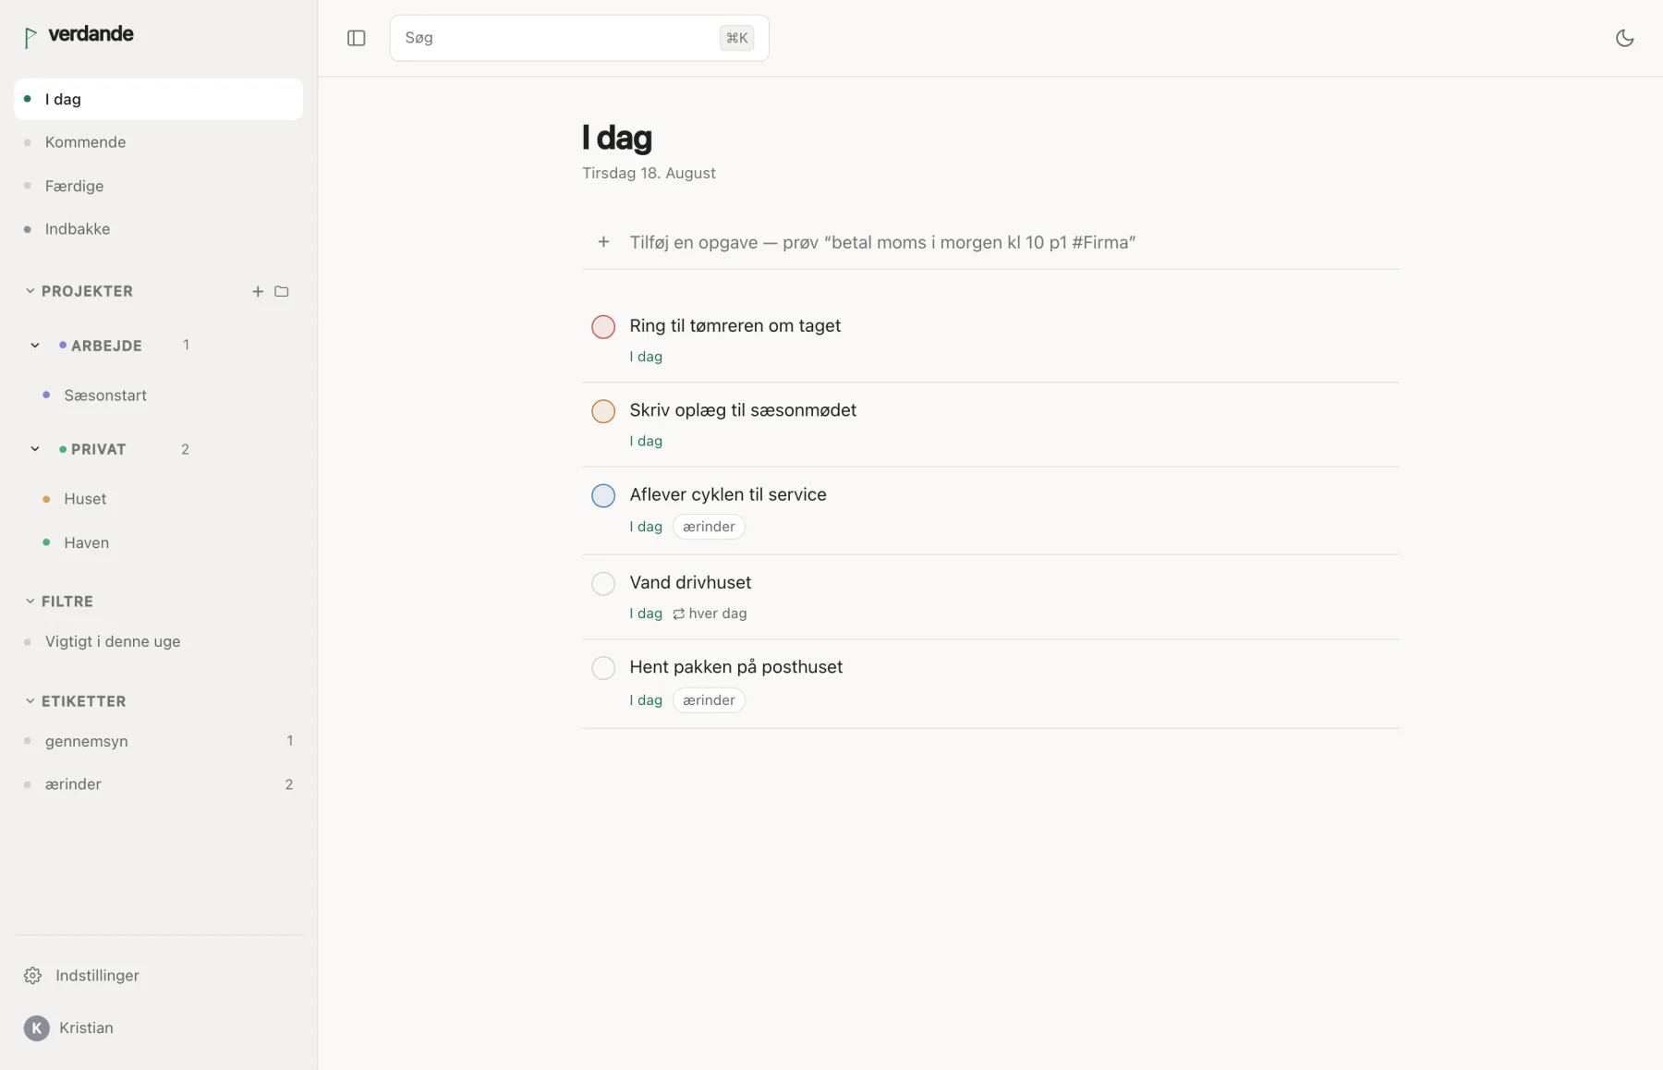
Task: Click the Indstillinger label
Action: coord(97,976)
